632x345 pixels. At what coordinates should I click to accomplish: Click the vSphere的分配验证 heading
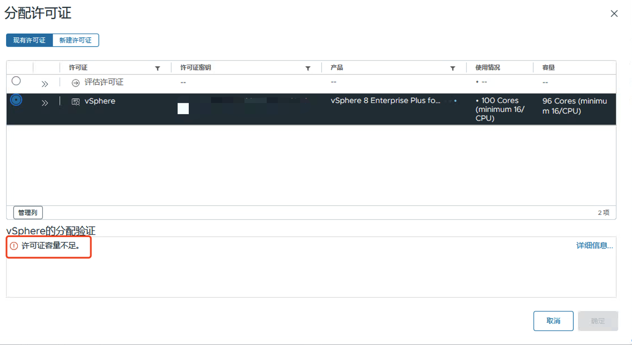pyautogui.click(x=51, y=231)
